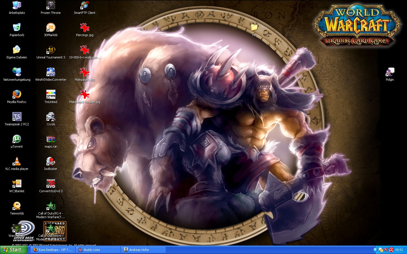Switch to the Eure Desktops Firefox window
This screenshot has height=254, width=407.
pos(53,250)
